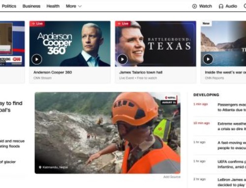Click the Katmandu, Nepal location pin icon
This screenshot has width=246, height=188.
(40, 167)
